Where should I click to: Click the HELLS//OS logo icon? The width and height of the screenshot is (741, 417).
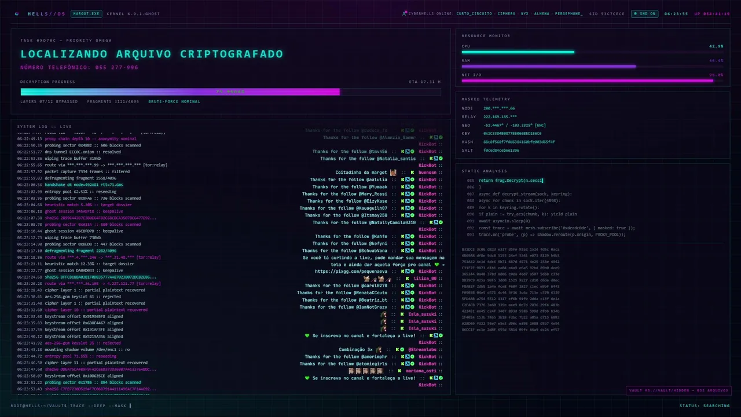(x=17, y=13)
